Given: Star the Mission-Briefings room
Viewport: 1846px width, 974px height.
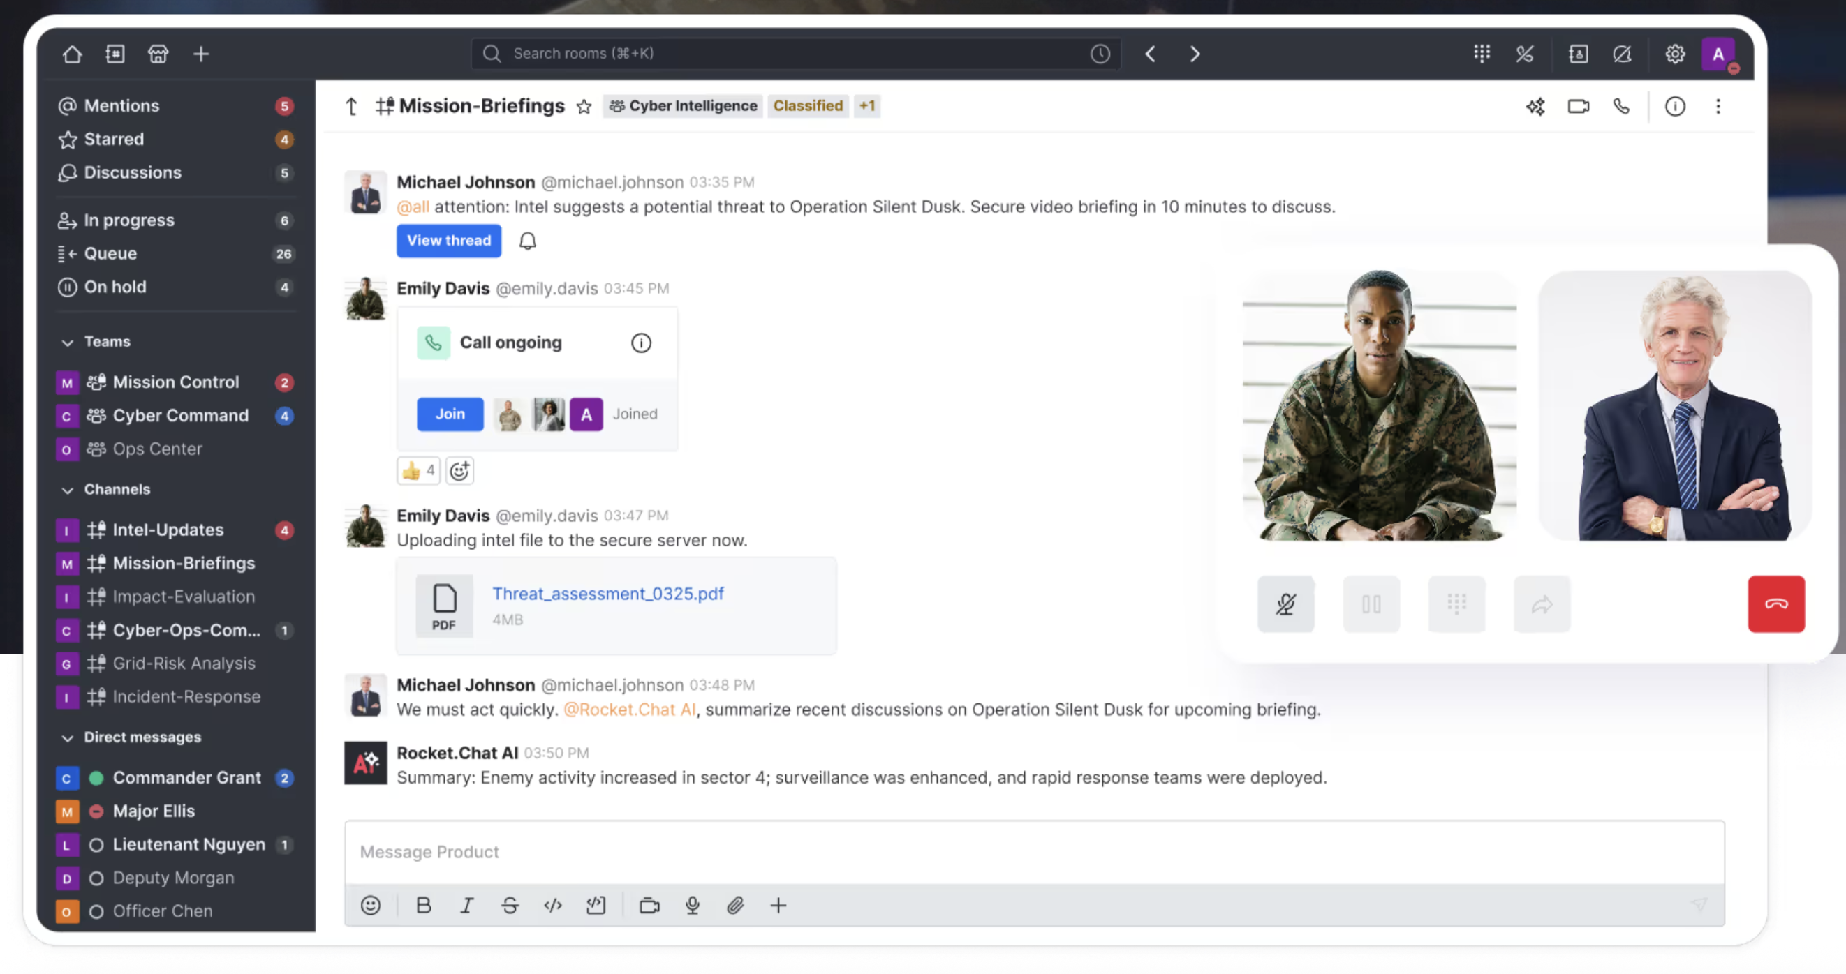Looking at the screenshot, I should [x=584, y=107].
